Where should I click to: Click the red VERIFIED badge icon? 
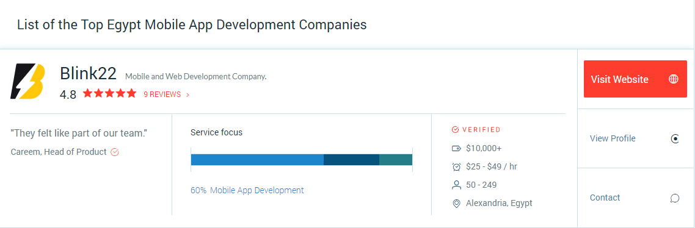tap(455, 130)
